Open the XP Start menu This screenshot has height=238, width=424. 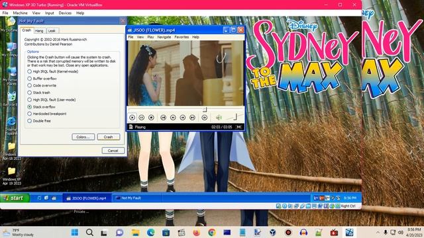[15, 198]
